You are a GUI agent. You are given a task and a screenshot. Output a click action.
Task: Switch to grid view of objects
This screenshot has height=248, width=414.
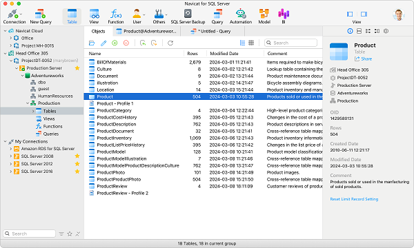point(251,43)
